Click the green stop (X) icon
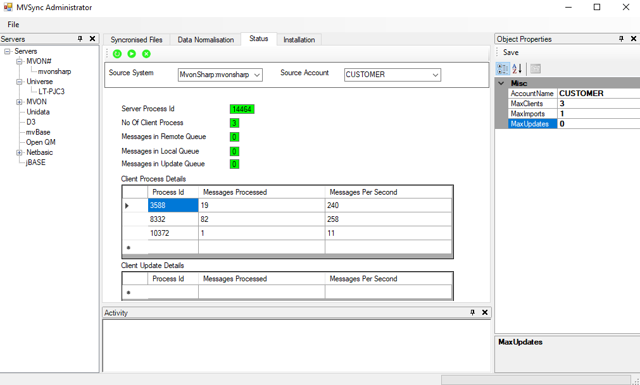Viewport: 640px width, 385px height. 146,54
